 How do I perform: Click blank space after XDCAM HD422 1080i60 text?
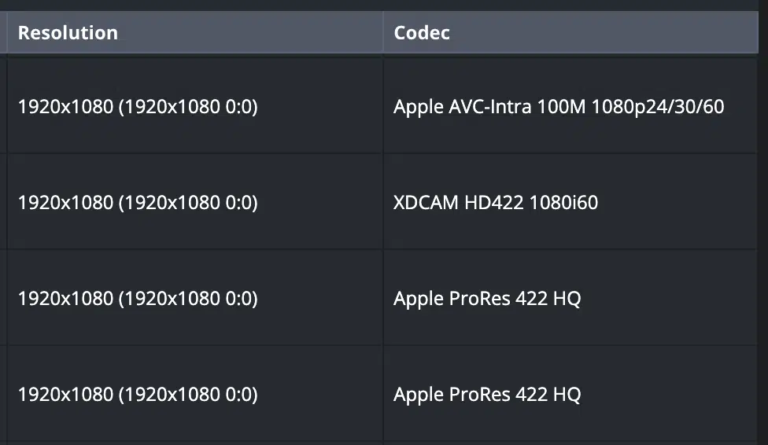(676, 203)
